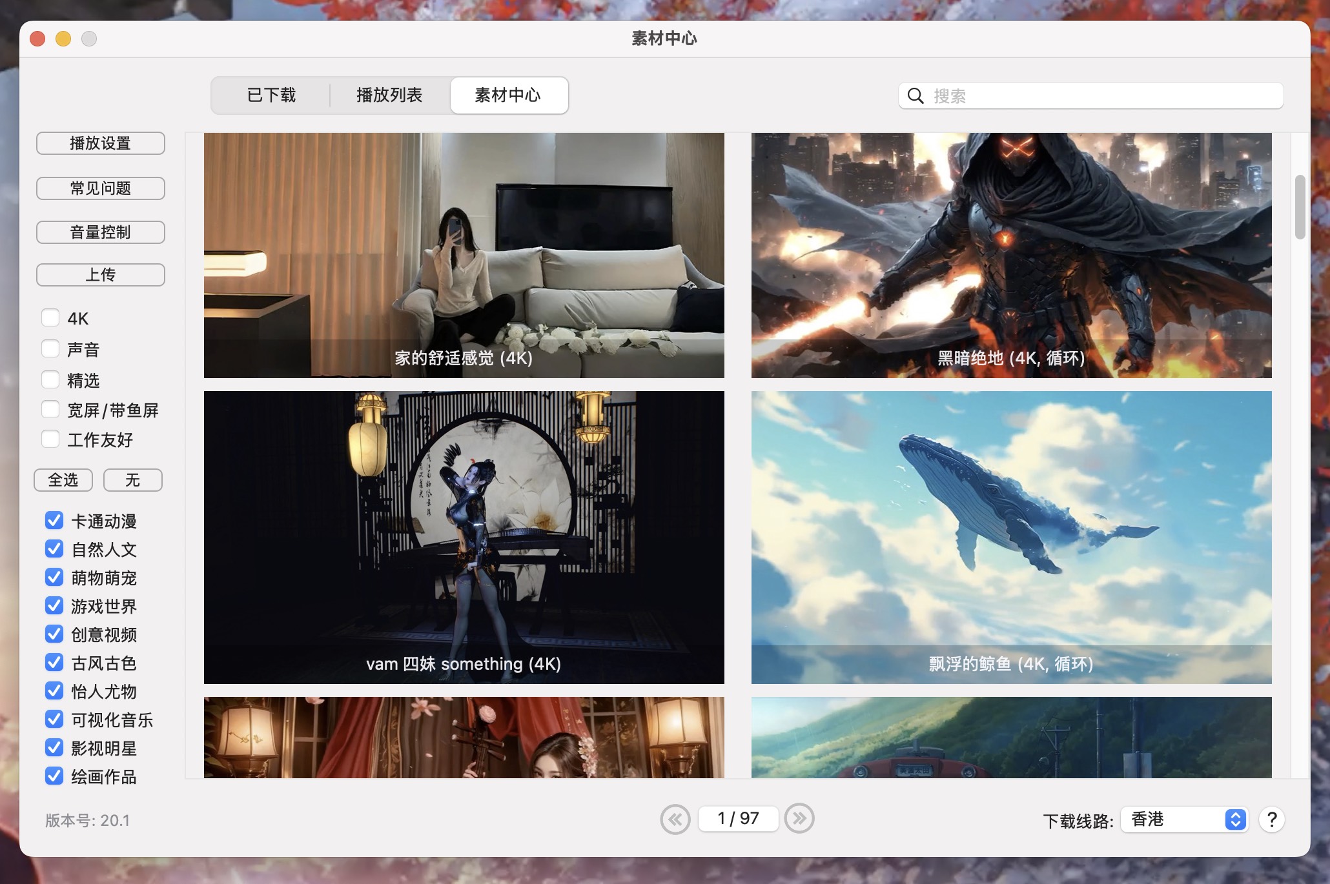
Task: Open the 飘浮的鲸鱼 (4K, 循环) thumbnail
Action: [1012, 537]
